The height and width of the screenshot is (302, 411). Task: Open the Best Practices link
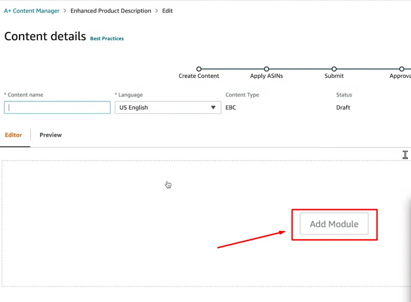click(x=107, y=39)
